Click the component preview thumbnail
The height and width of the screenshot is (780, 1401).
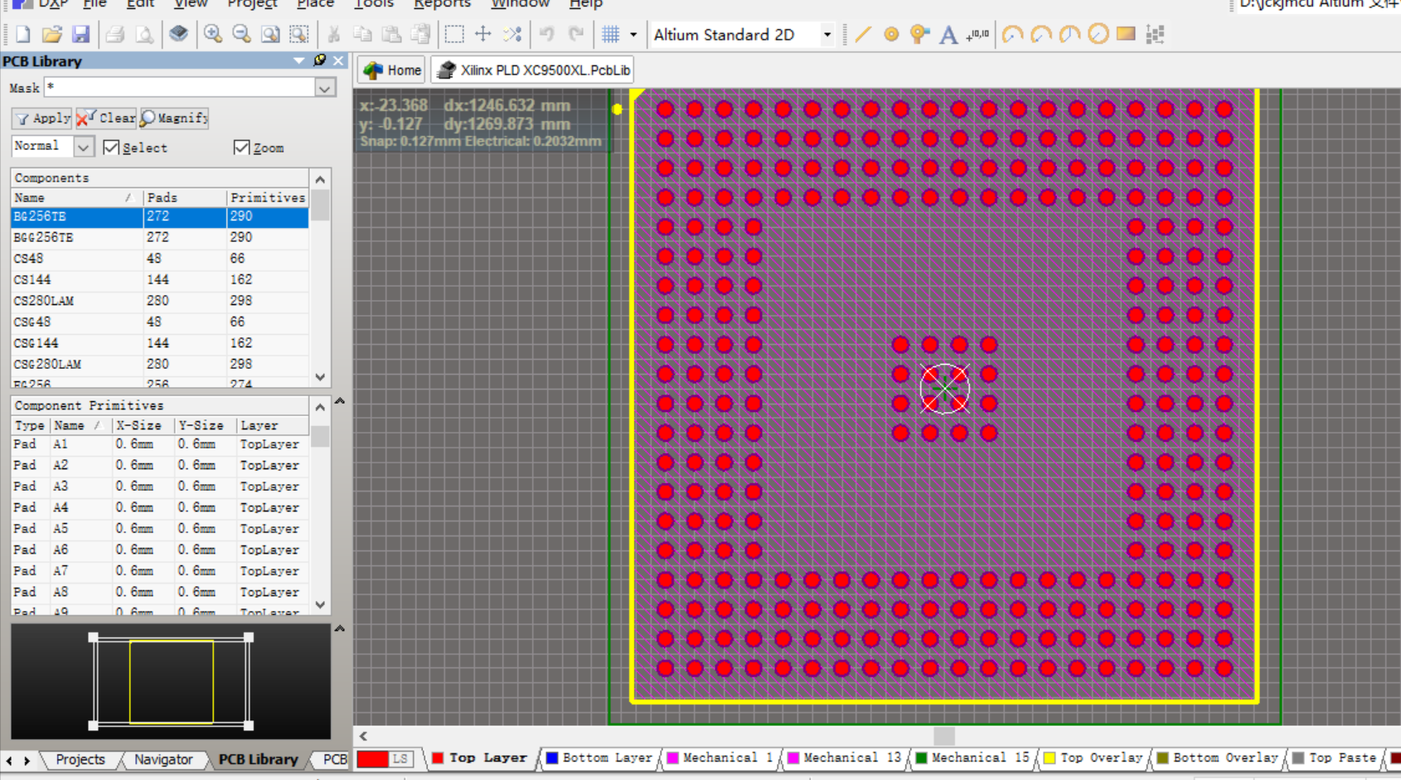click(171, 681)
